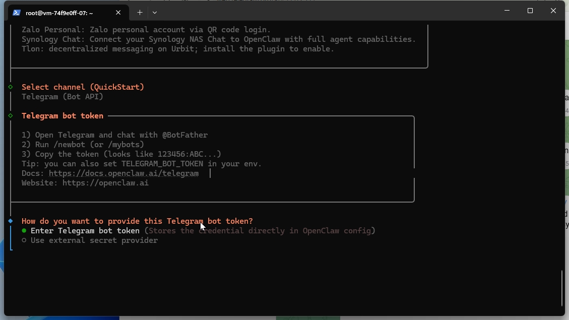The image size is (569, 320).
Task: Select the root@vm-74f9e0ff-07 tab title
Action: 59,13
